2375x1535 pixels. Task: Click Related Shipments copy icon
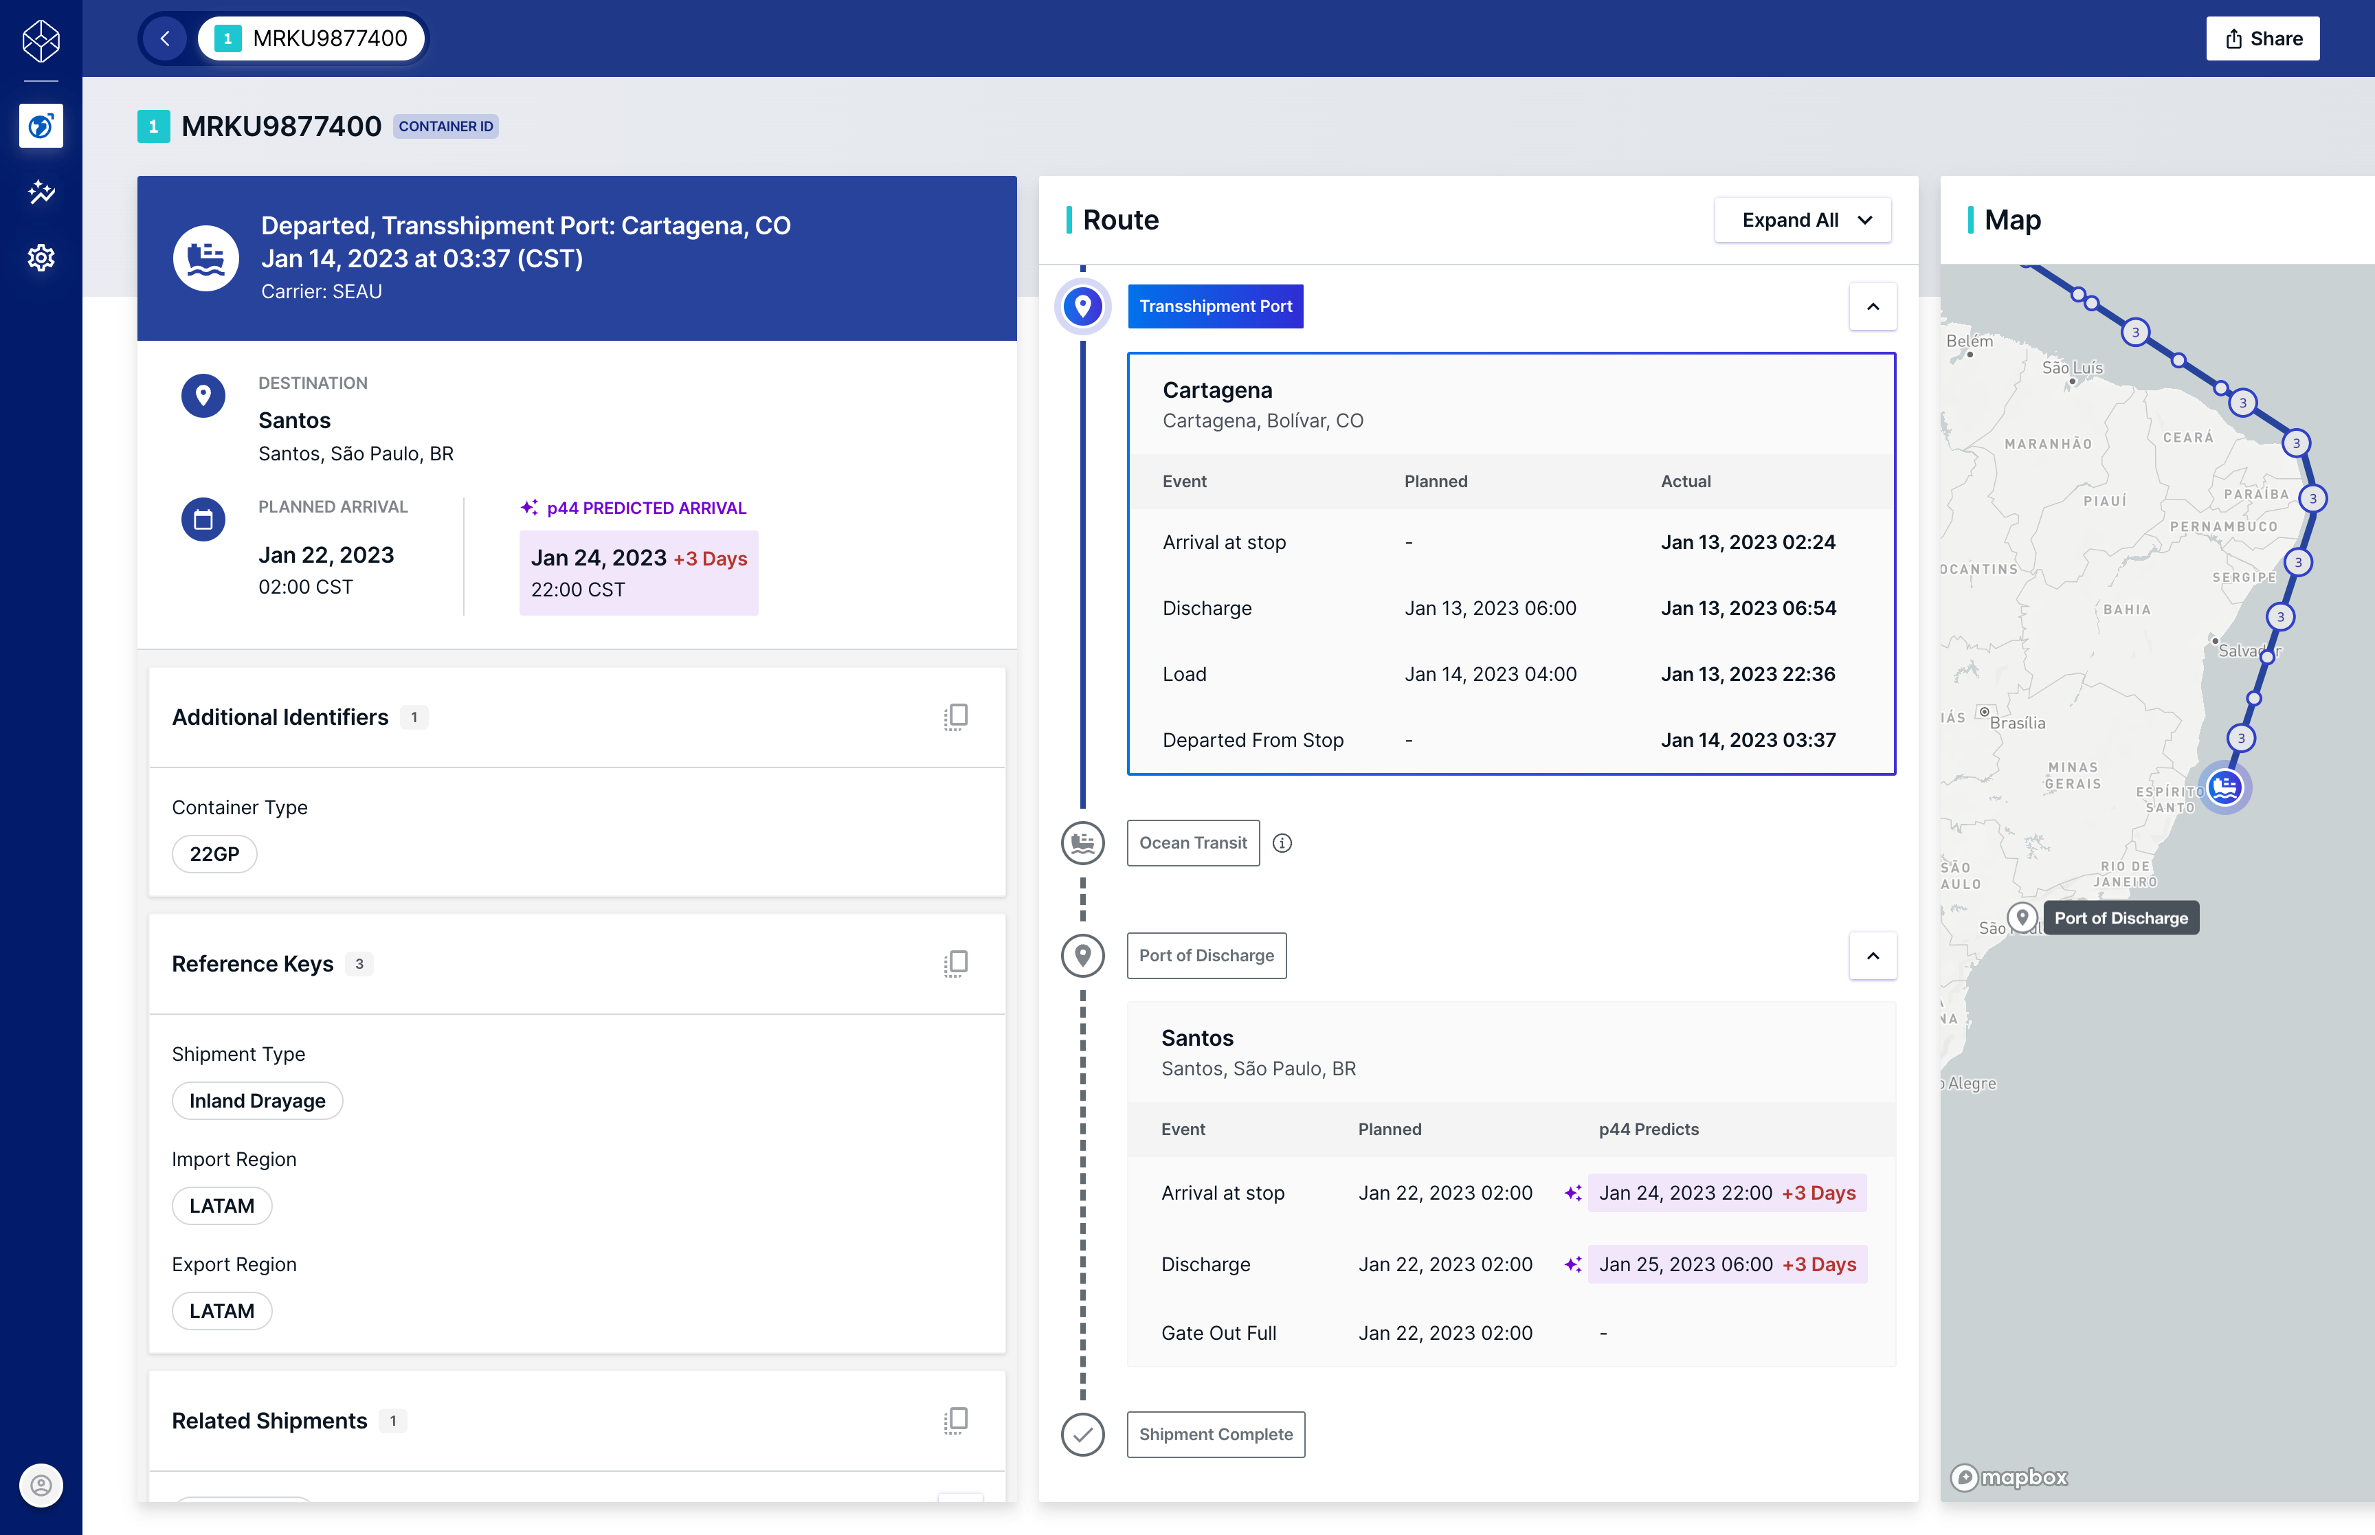[x=955, y=1420]
